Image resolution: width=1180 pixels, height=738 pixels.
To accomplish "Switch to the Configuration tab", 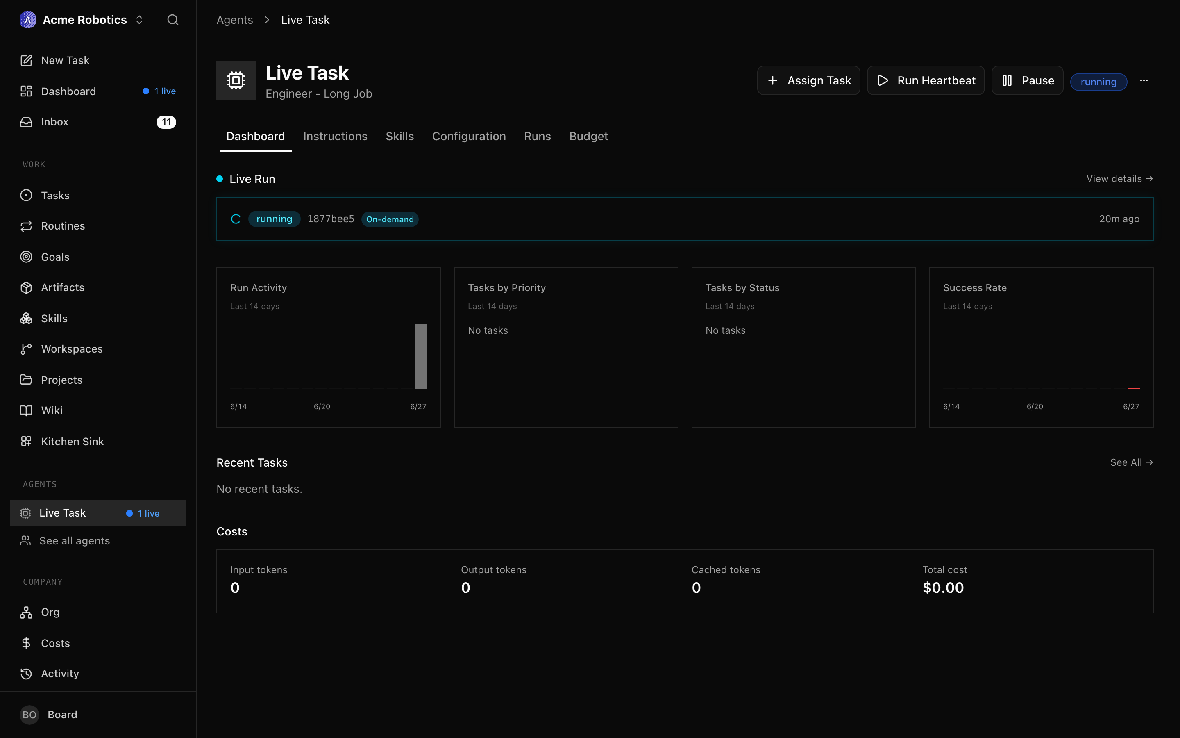I will click(469, 136).
